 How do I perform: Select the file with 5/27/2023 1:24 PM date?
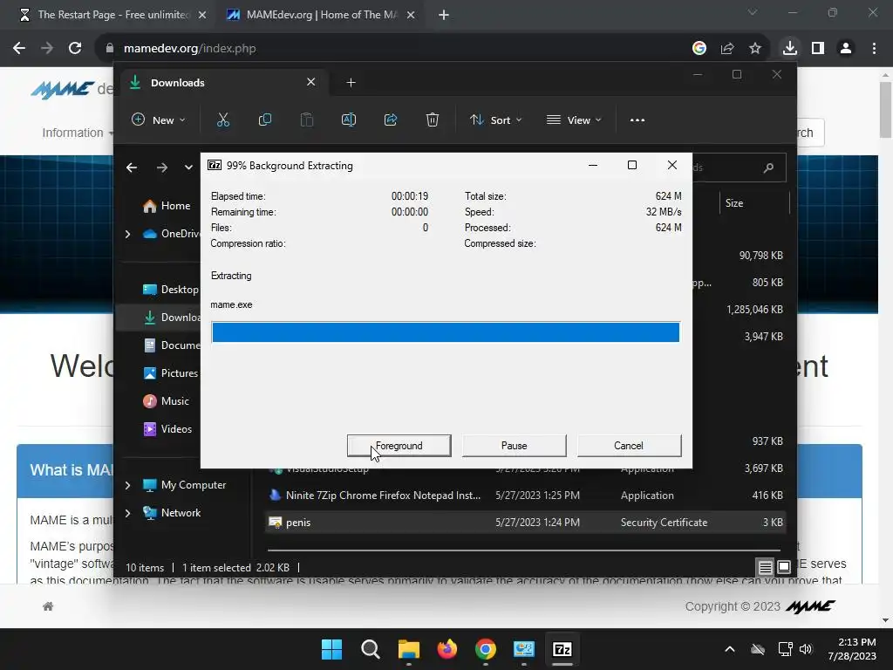(527, 523)
